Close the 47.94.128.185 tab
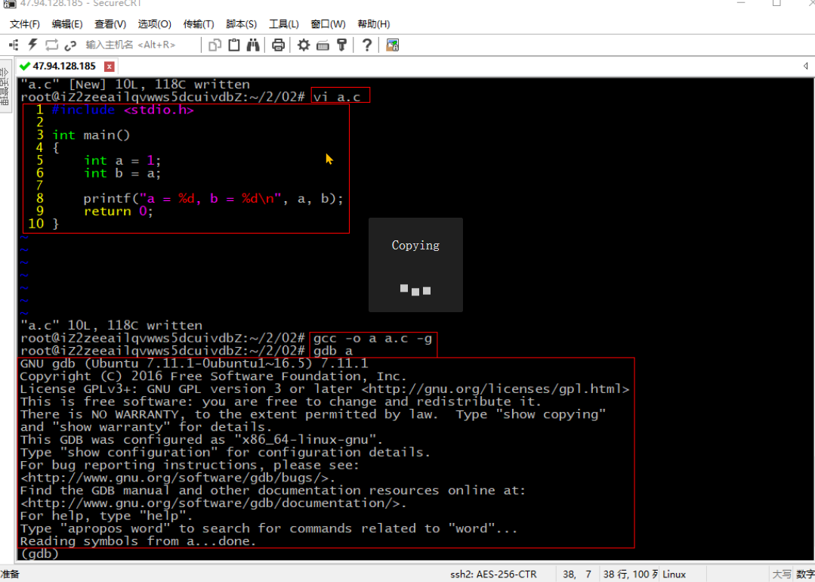The height and width of the screenshot is (582, 815). tap(110, 67)
